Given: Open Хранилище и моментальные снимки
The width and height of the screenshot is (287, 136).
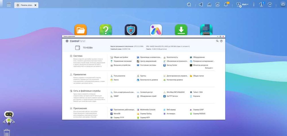Looking at the screenshot, I should coord(149,58).
